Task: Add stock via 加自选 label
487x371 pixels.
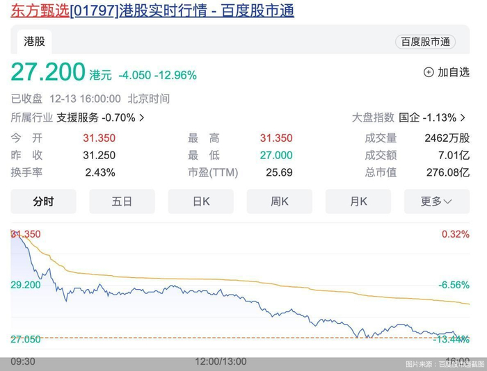Action: pyautogui.click(x=454, y=72)
